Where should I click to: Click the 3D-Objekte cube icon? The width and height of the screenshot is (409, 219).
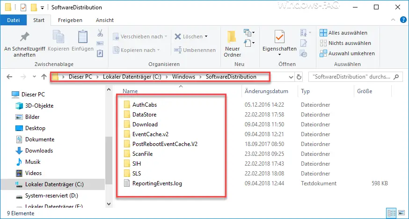click(19, 106)
